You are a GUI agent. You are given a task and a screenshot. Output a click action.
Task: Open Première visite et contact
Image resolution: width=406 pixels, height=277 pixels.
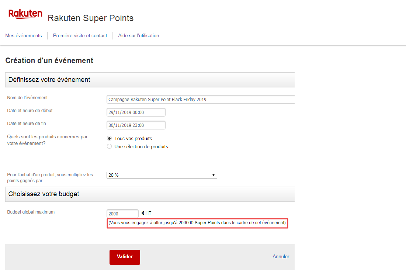[80, 35]
